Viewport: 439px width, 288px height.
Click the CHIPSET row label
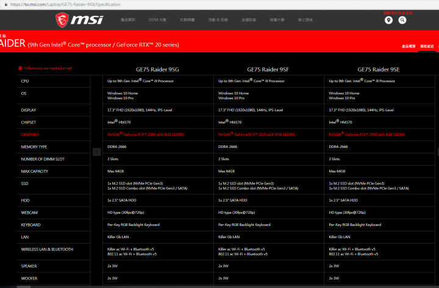[29, 122]
